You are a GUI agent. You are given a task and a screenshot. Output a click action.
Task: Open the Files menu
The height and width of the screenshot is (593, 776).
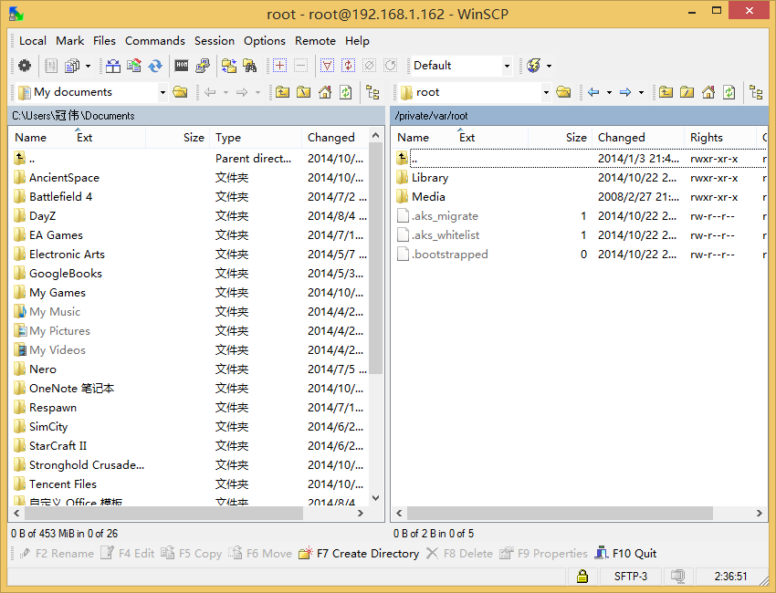click(104, 40)
